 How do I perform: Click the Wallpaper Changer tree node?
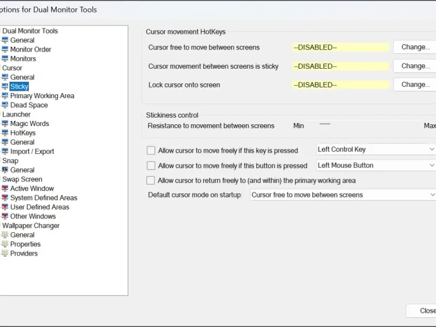point(31,226)
